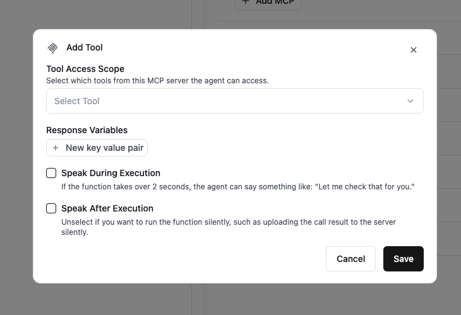Save the tool configuration
The image size is (461, 315).
(404, 259)
